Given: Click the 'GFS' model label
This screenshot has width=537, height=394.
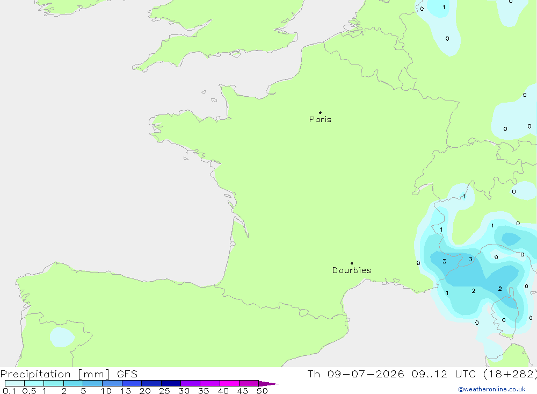Looking at the screenshot, I should (x=127, y=374).
